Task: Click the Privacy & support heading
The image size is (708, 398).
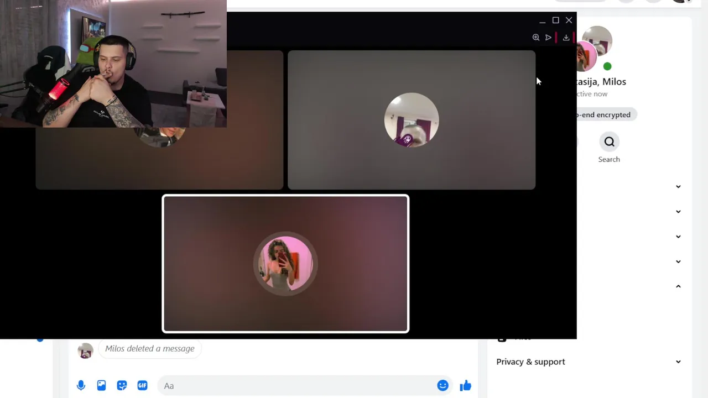Action: click(x=530, y=362)
